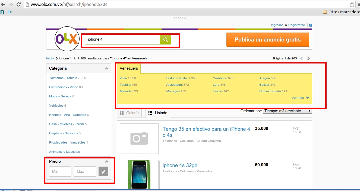Screen dimensions: 360x191
Task: Click the iphone 4s 32gb phone thumbnail
Action: (139, 174)
